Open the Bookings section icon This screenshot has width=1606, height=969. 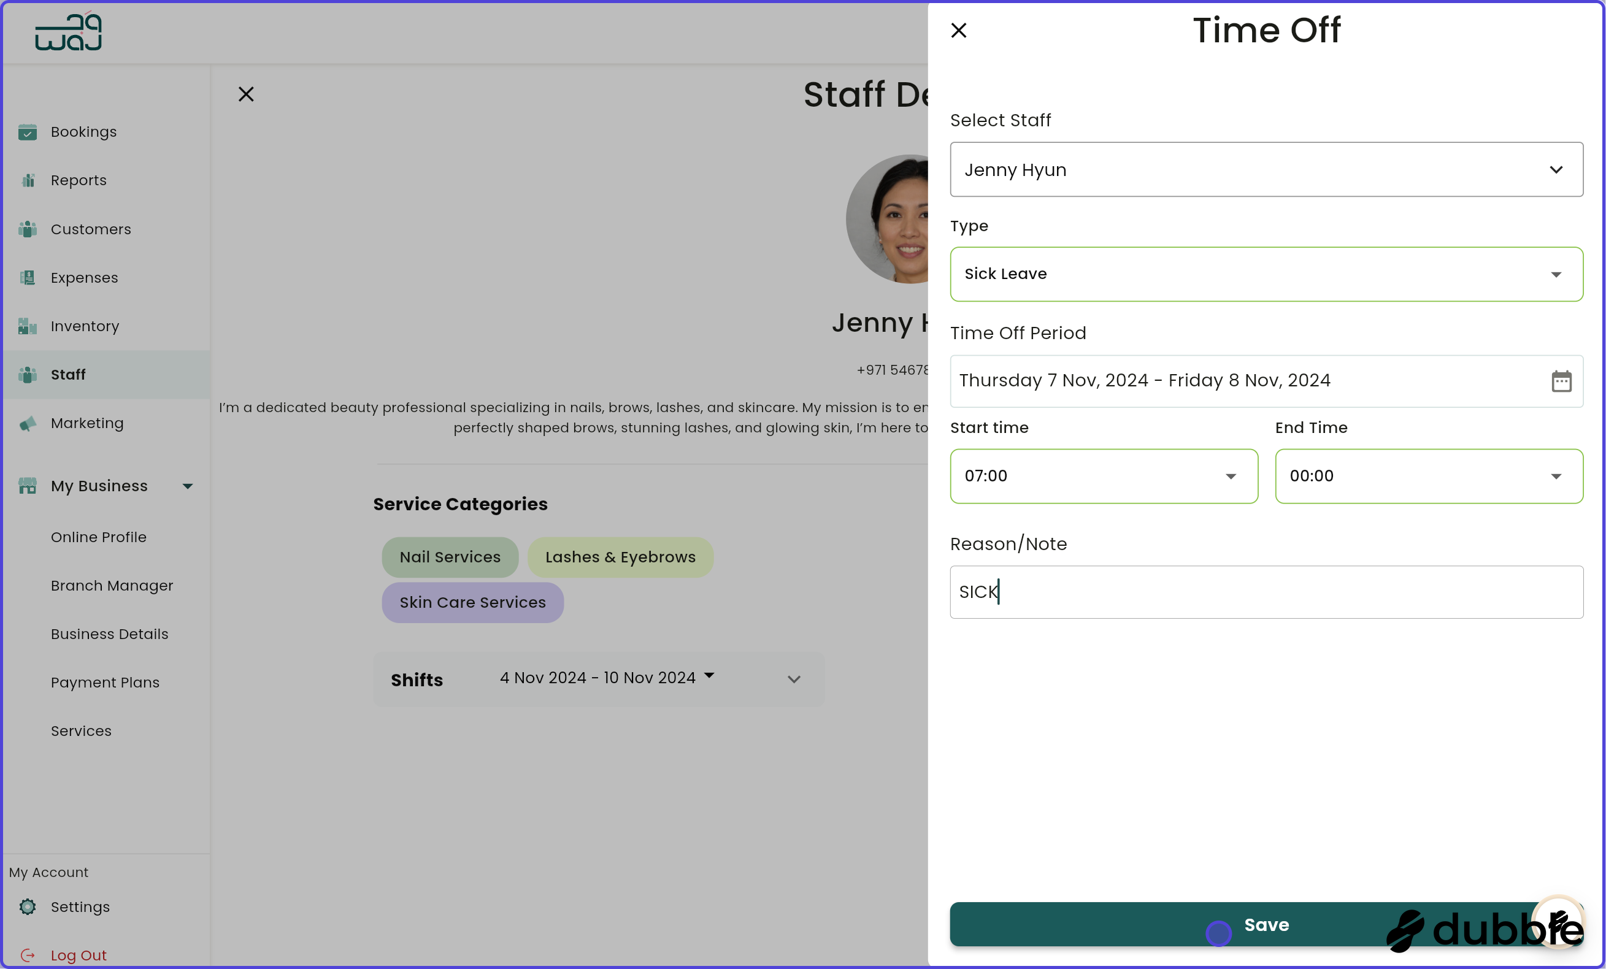[x=28, y=132]
